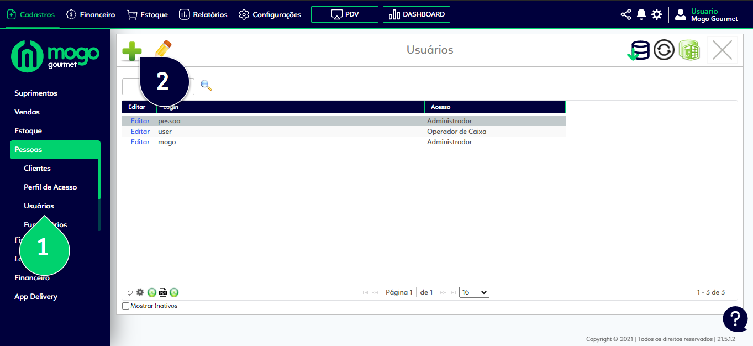Open the help question mark bubble
753x346 pixels.
[x=735, y=318]
